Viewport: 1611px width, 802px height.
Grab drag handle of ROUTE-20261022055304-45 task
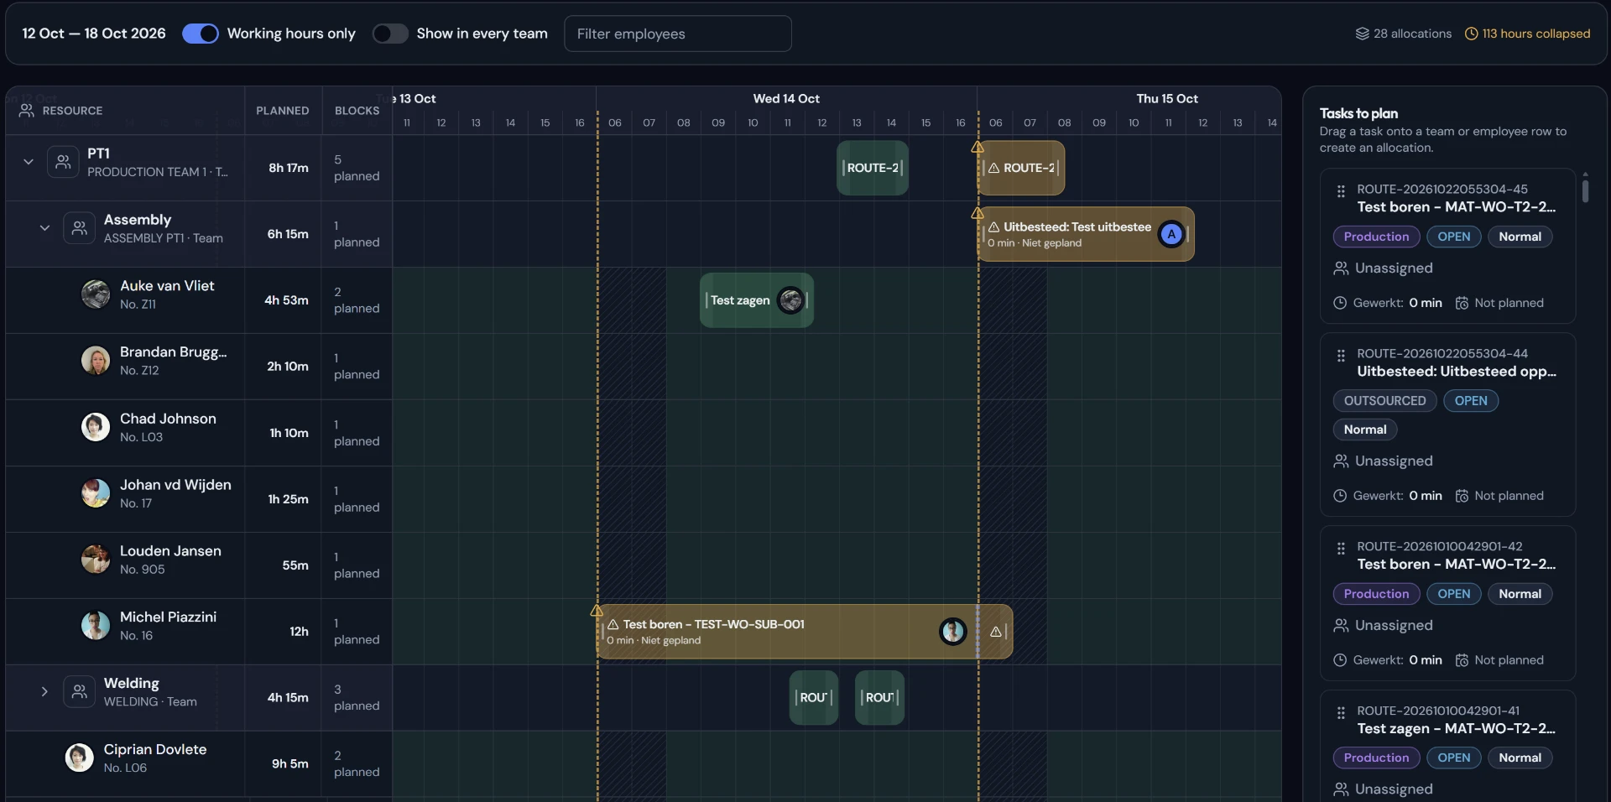point(1341,191)
